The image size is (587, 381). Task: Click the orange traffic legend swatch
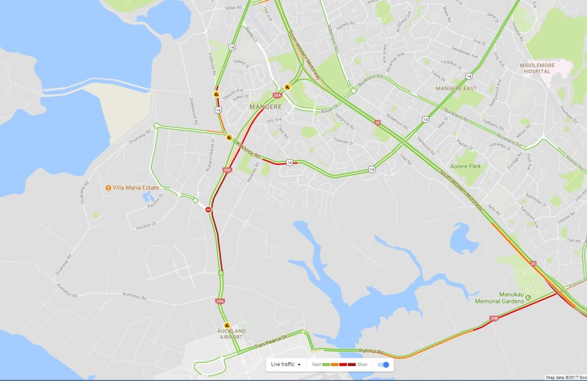pos(334,364)
